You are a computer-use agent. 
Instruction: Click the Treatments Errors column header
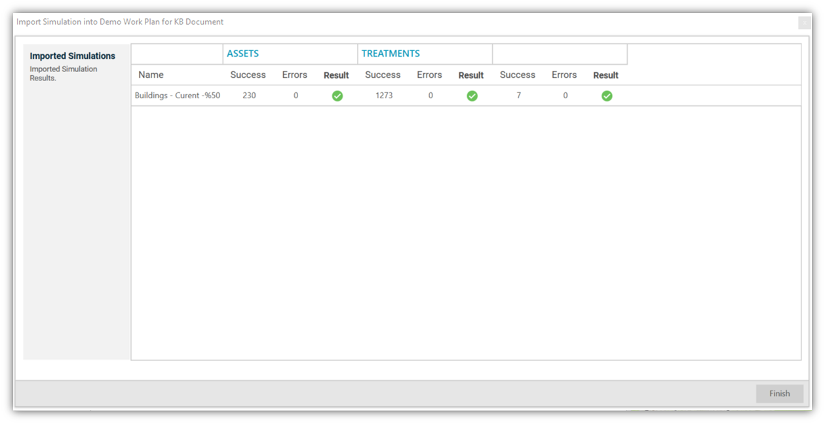click(x=429, y=75)
